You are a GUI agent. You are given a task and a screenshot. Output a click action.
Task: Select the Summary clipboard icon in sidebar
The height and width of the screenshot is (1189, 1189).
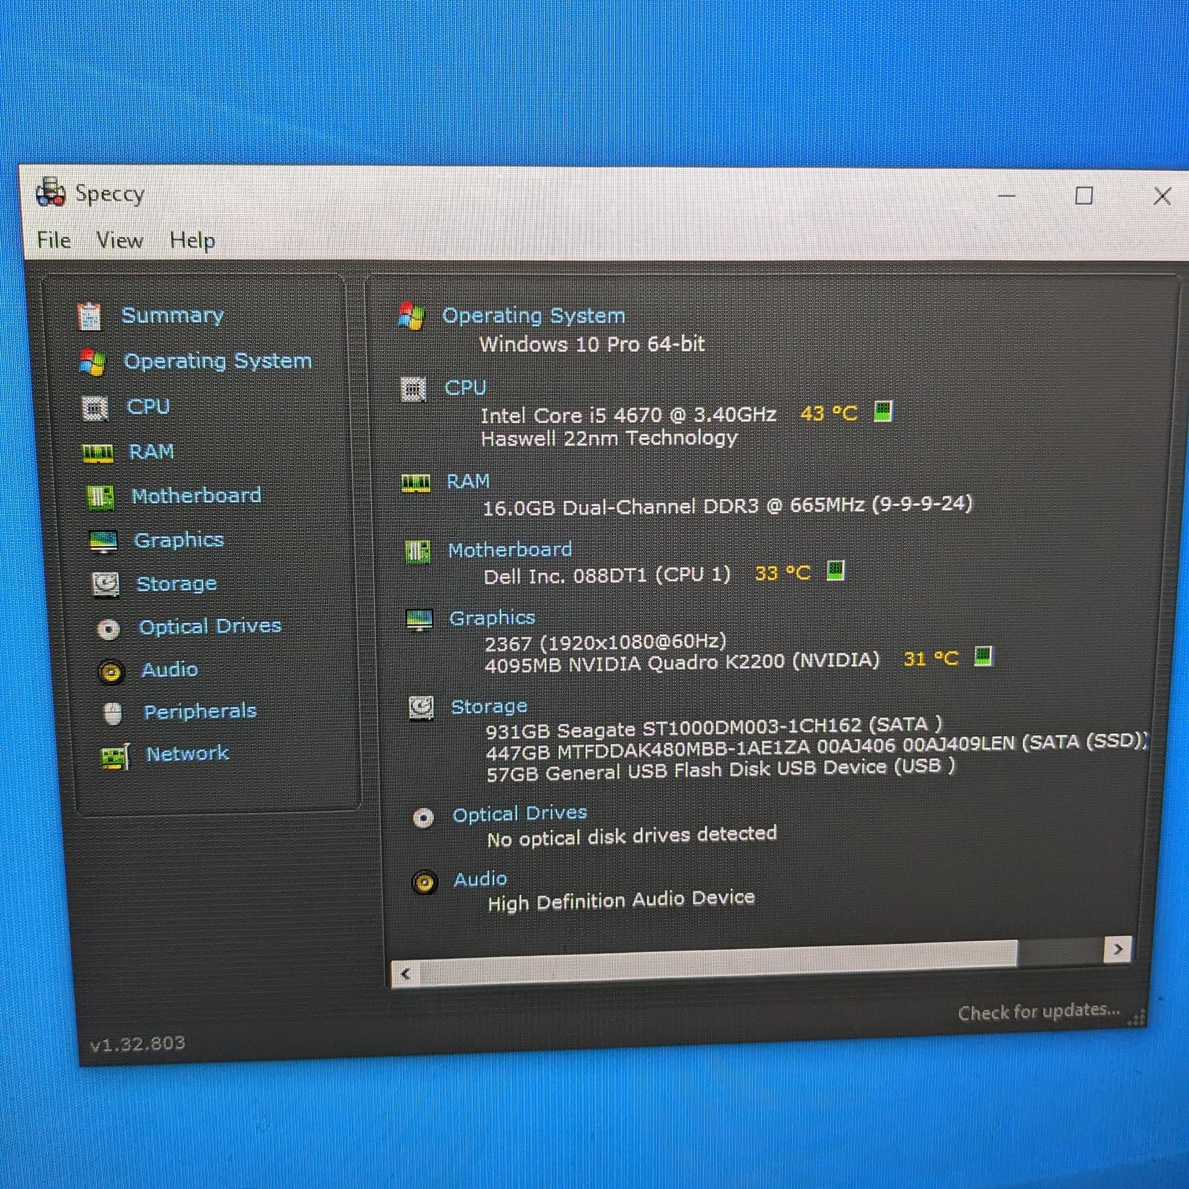(89, 316)
